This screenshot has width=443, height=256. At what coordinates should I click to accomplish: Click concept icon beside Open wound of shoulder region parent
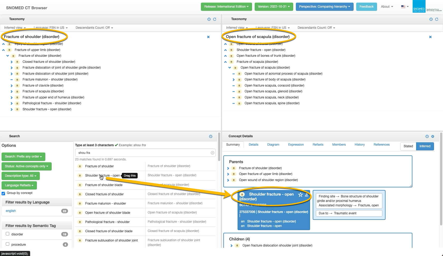[x=234, y=180]
